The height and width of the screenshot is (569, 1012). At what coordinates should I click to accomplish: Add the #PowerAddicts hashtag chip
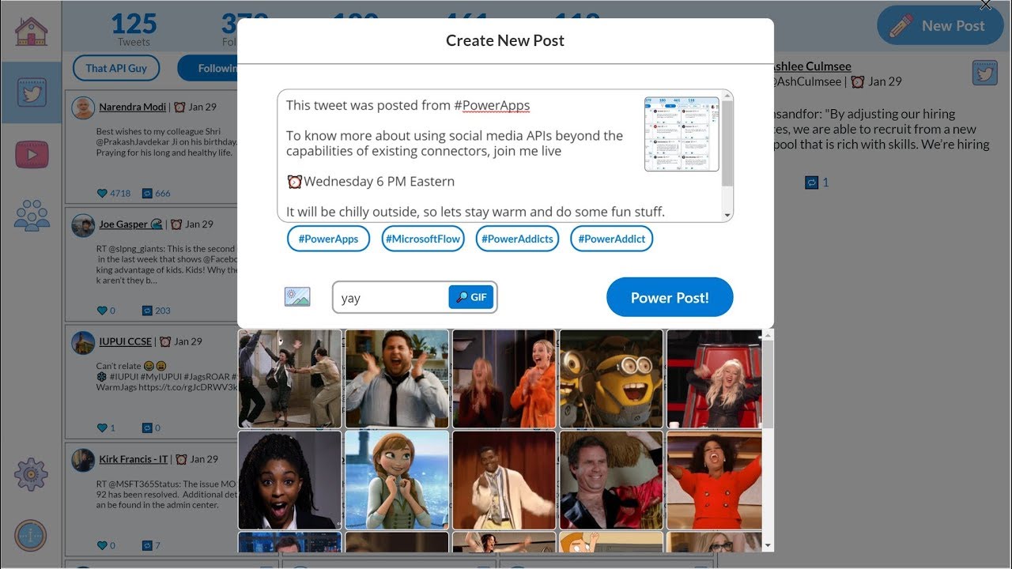tap(517, 239)
